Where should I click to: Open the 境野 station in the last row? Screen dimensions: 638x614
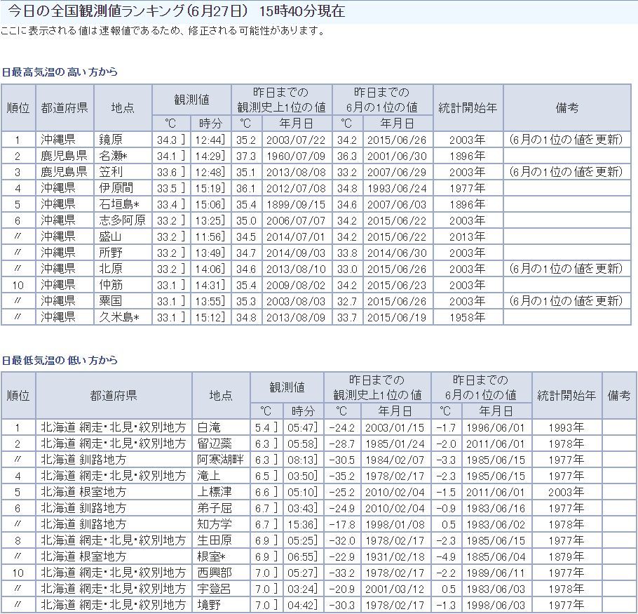click(x=210, y=605)
